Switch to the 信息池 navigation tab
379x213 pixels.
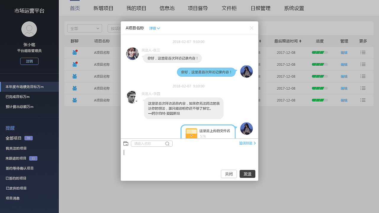(x=167, y=8)
